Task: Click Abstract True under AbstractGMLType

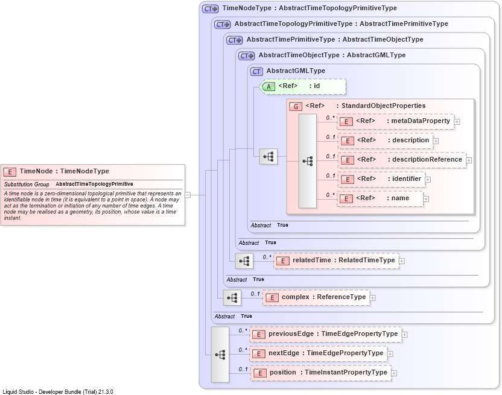Action: pyautogui.click(x=269, y=226)
